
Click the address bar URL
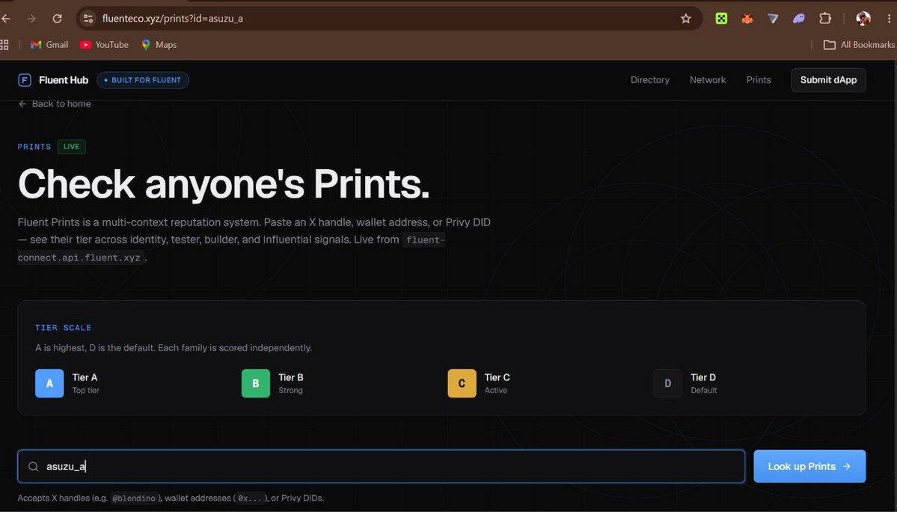coord(172,18)
